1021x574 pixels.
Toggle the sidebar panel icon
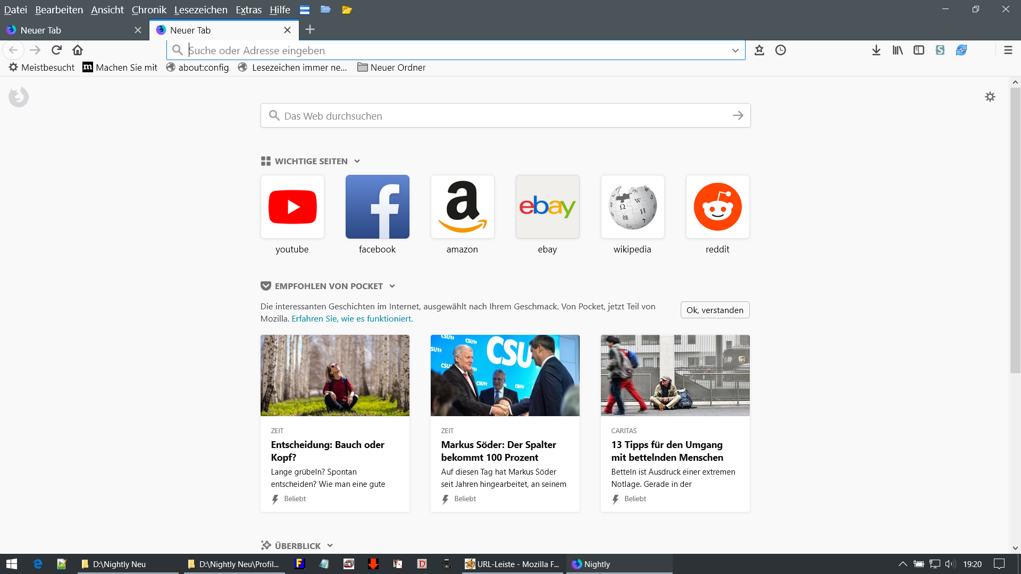coord(919,50)
